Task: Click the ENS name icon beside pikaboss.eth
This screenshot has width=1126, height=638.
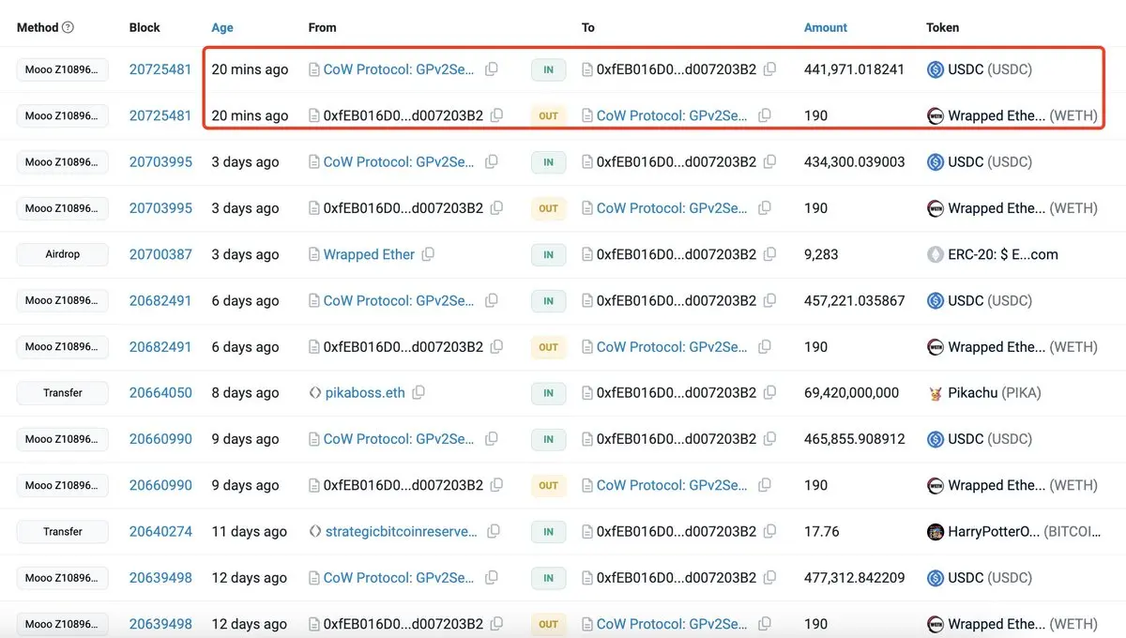Action: tap(314, 392)
